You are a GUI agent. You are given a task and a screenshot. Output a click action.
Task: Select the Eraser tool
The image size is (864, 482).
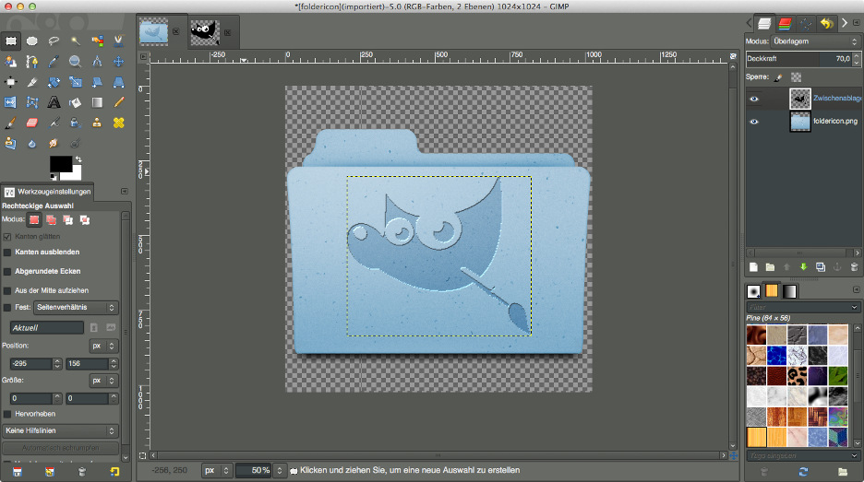point(32,123)
